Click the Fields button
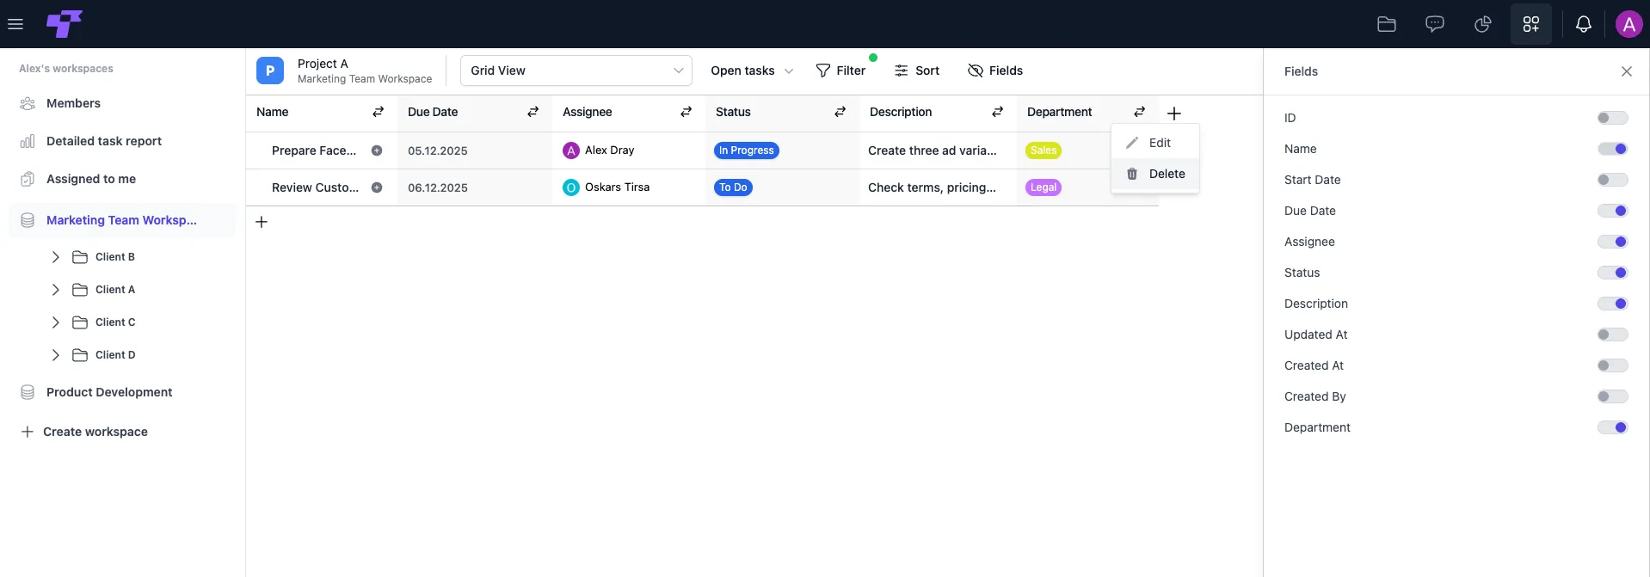The width and height of the screenshot is (1650, 577). 995,71
